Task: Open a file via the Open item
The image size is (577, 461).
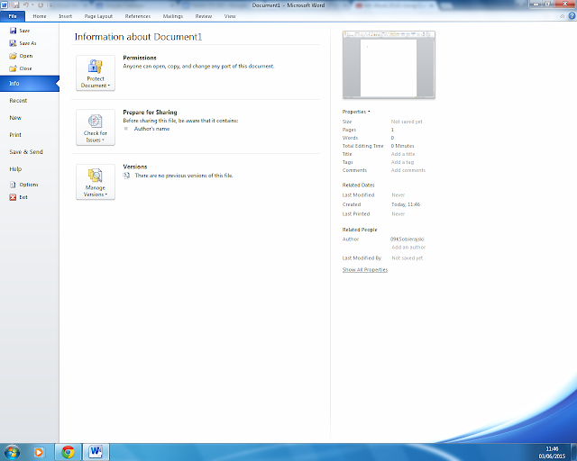Action: [x=21, y=56]
